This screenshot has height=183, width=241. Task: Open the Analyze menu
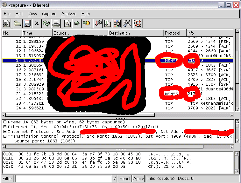pos(69,14)
